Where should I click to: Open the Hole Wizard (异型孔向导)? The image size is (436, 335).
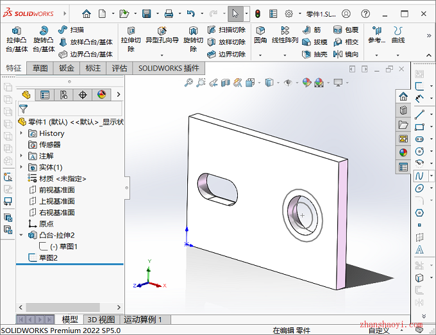click(162, 35)
